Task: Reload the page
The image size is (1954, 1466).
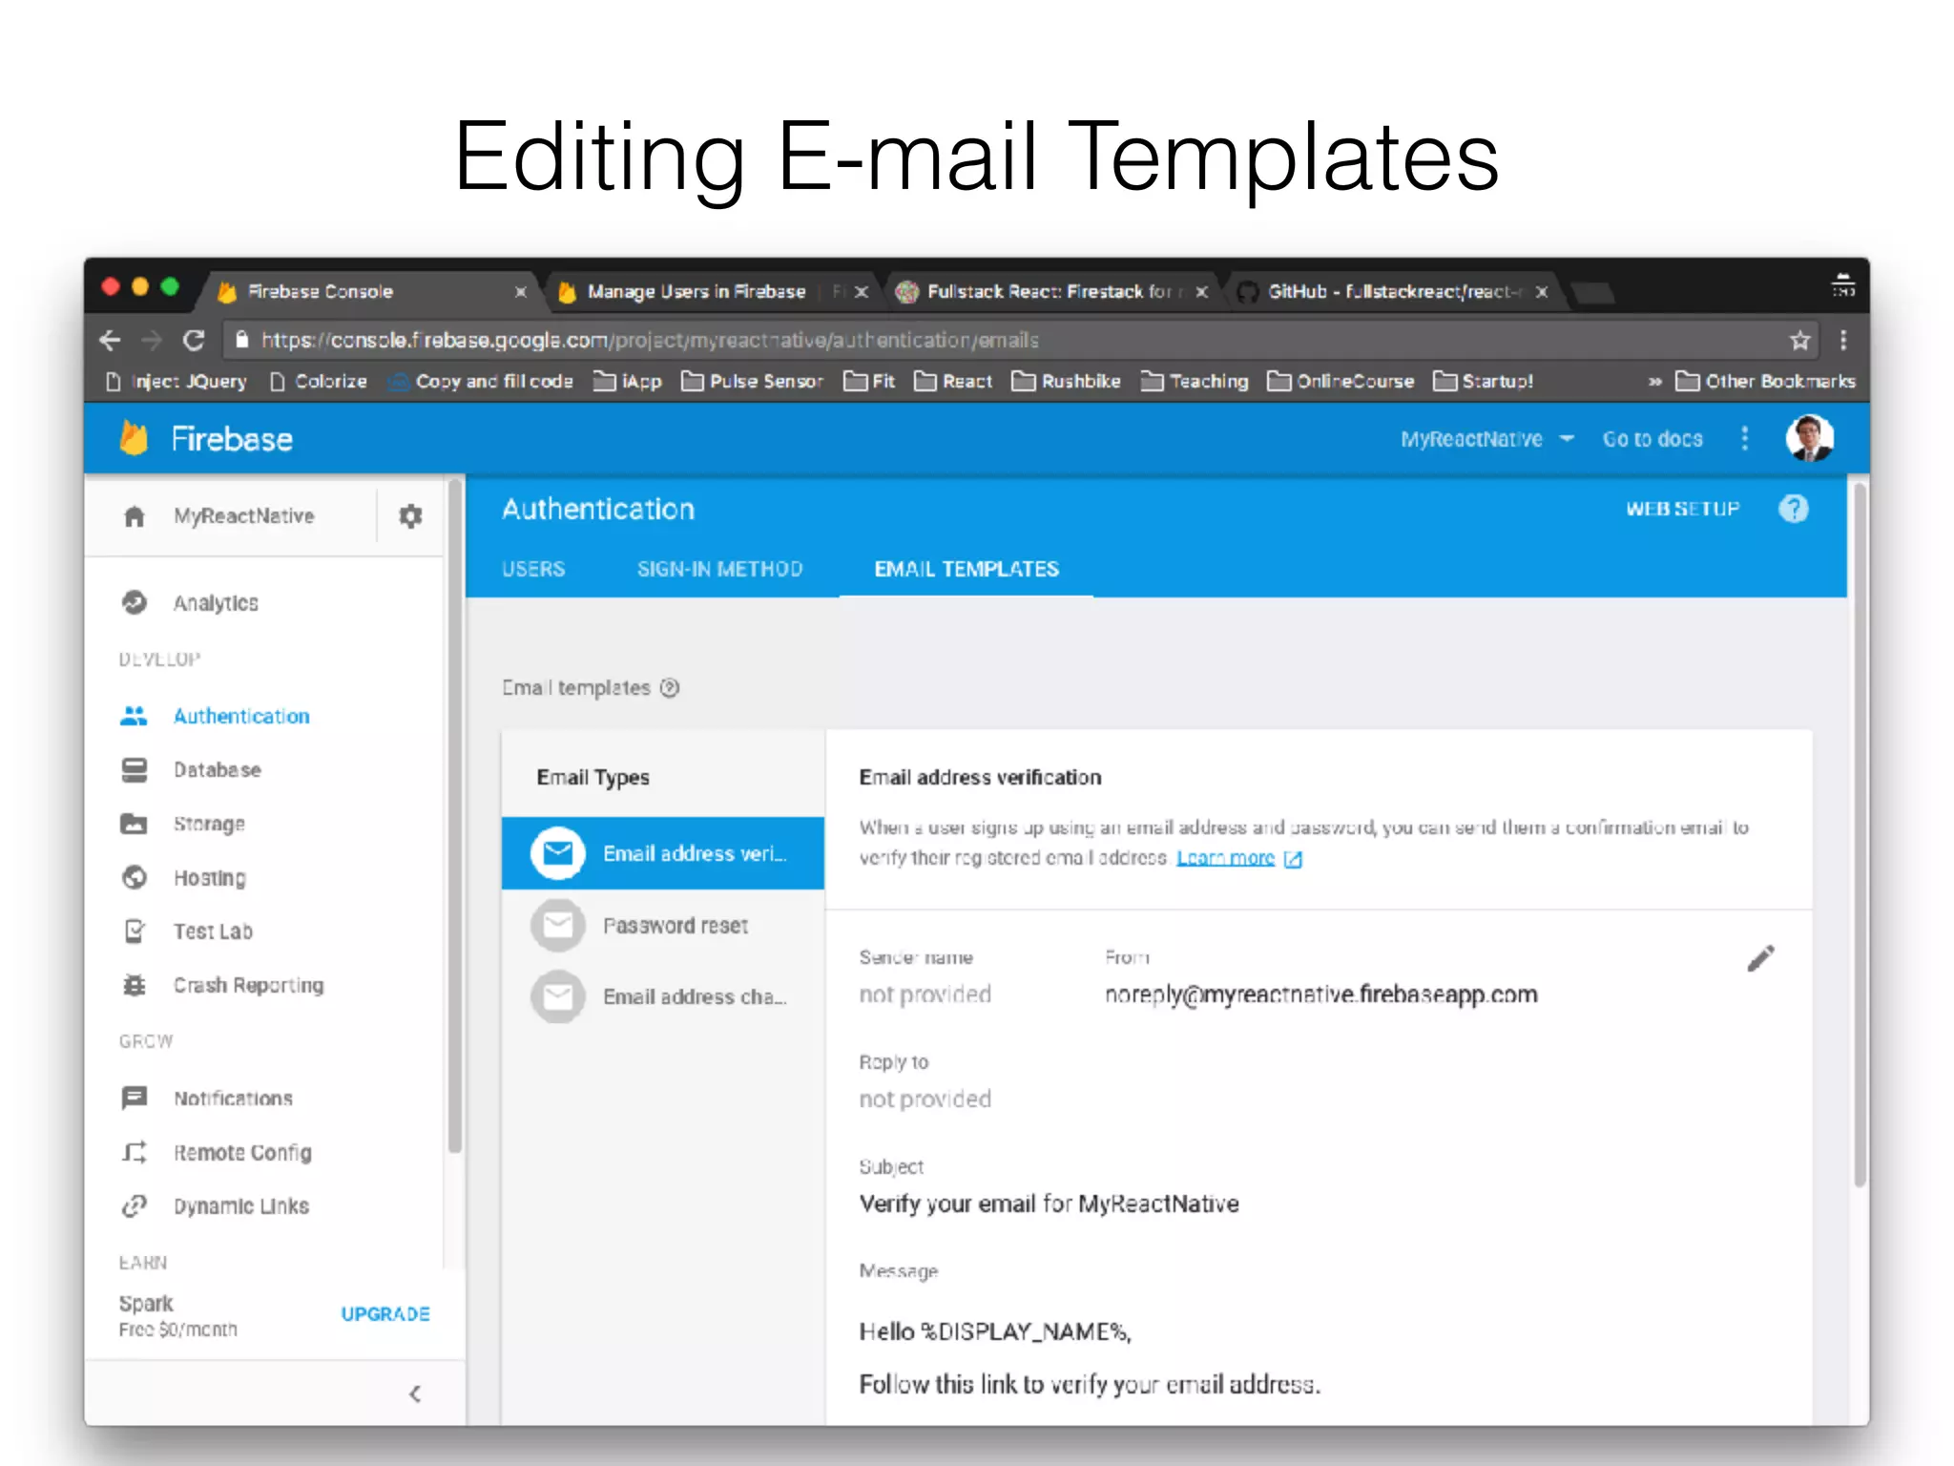Action: coord(194,340)
